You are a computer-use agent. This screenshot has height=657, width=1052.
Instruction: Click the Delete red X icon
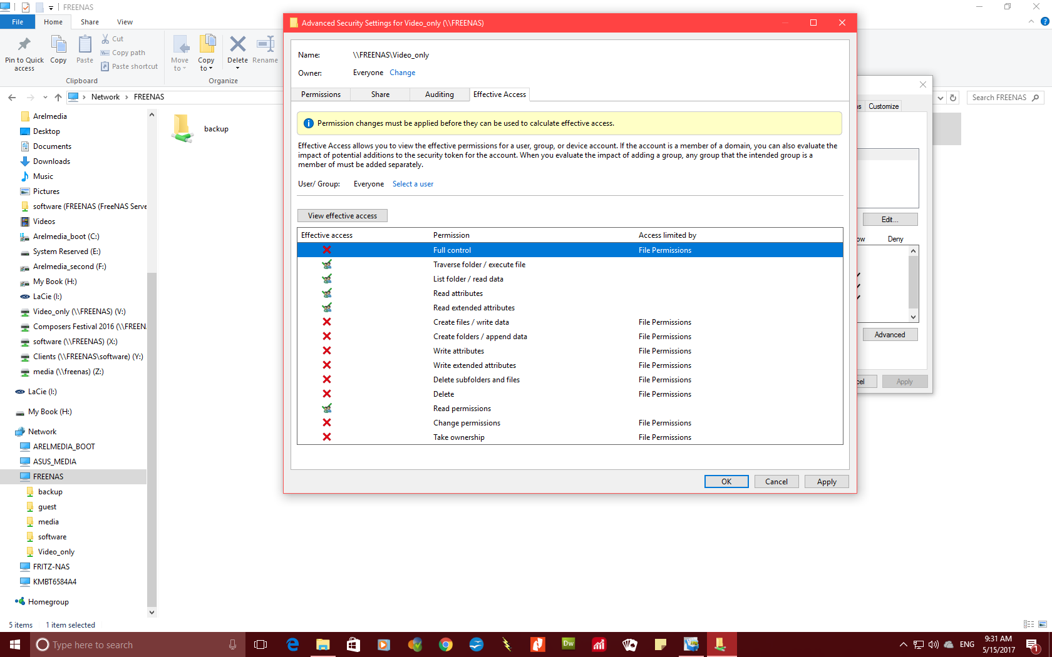[237, 44]
